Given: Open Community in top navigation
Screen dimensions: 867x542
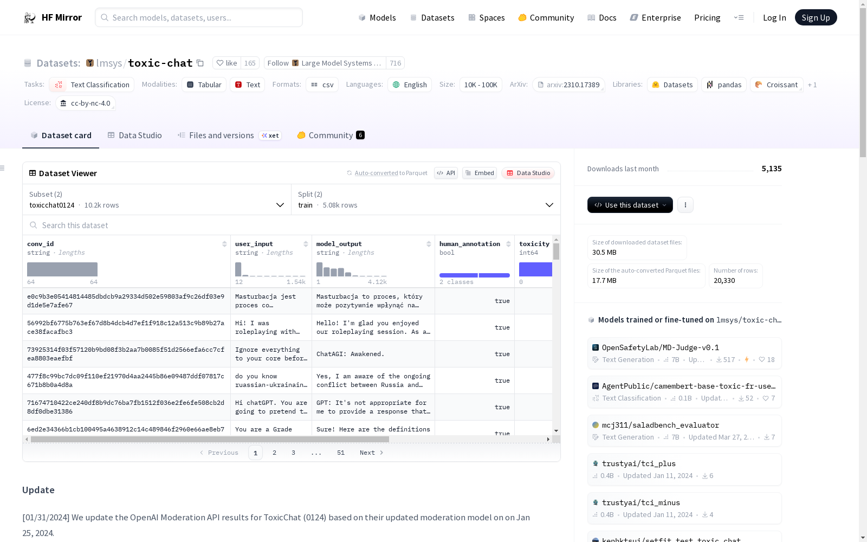Looking at the screenshot, I should point(546,17).
